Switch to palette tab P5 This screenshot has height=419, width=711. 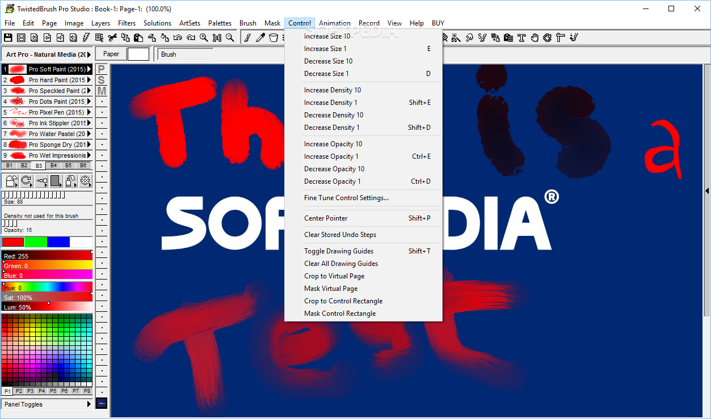coord(53,391)
